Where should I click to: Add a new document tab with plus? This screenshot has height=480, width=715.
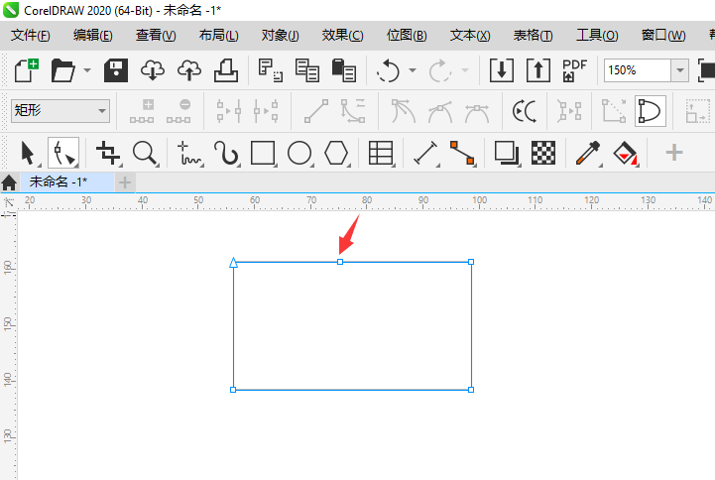point(125,182)
